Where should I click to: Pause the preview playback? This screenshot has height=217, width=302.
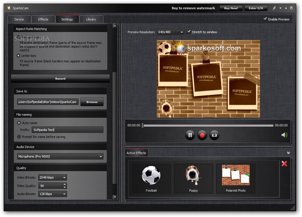pos(190,135)
